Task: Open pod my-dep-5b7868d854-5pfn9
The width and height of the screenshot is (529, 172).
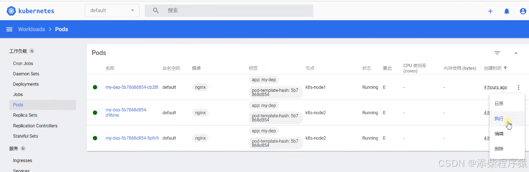Action: (132, 138)
